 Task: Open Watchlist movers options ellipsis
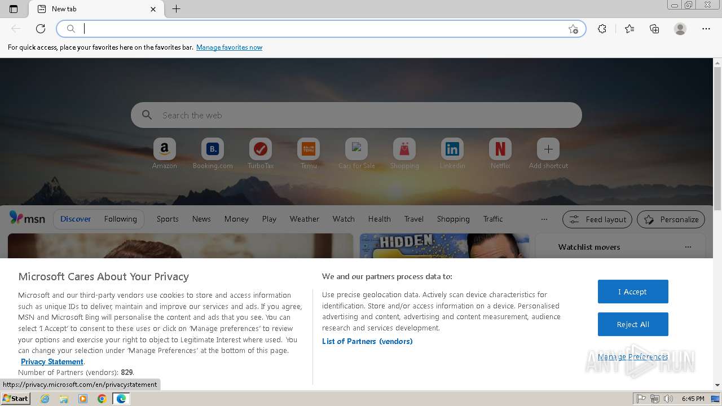pyautogui.click(x=688, y=247)
